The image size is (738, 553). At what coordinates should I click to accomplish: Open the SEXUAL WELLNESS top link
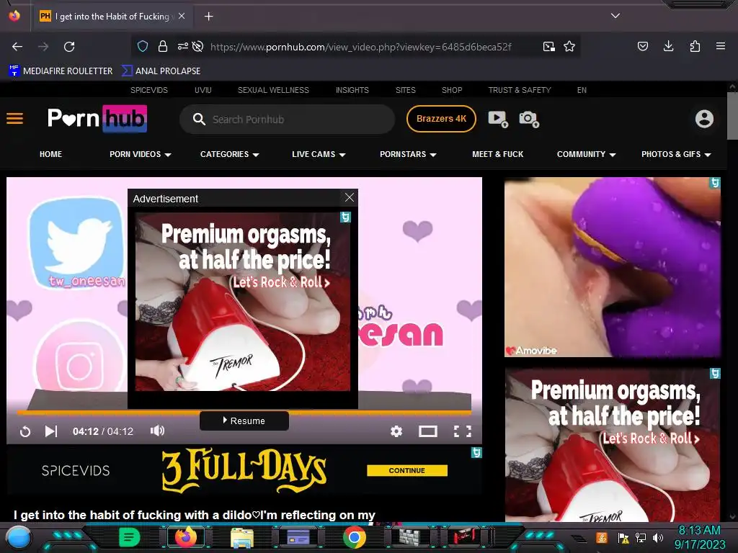click(x=273, y=90)
